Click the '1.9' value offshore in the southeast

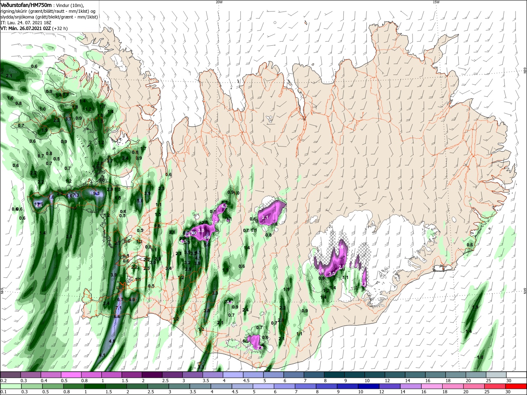475,307
